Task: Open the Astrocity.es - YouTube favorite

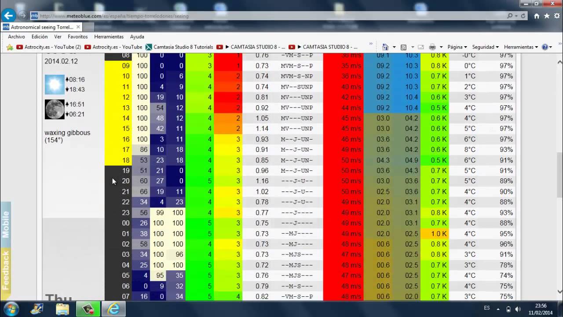Action: pyautogui.click(x=113, y=47)
